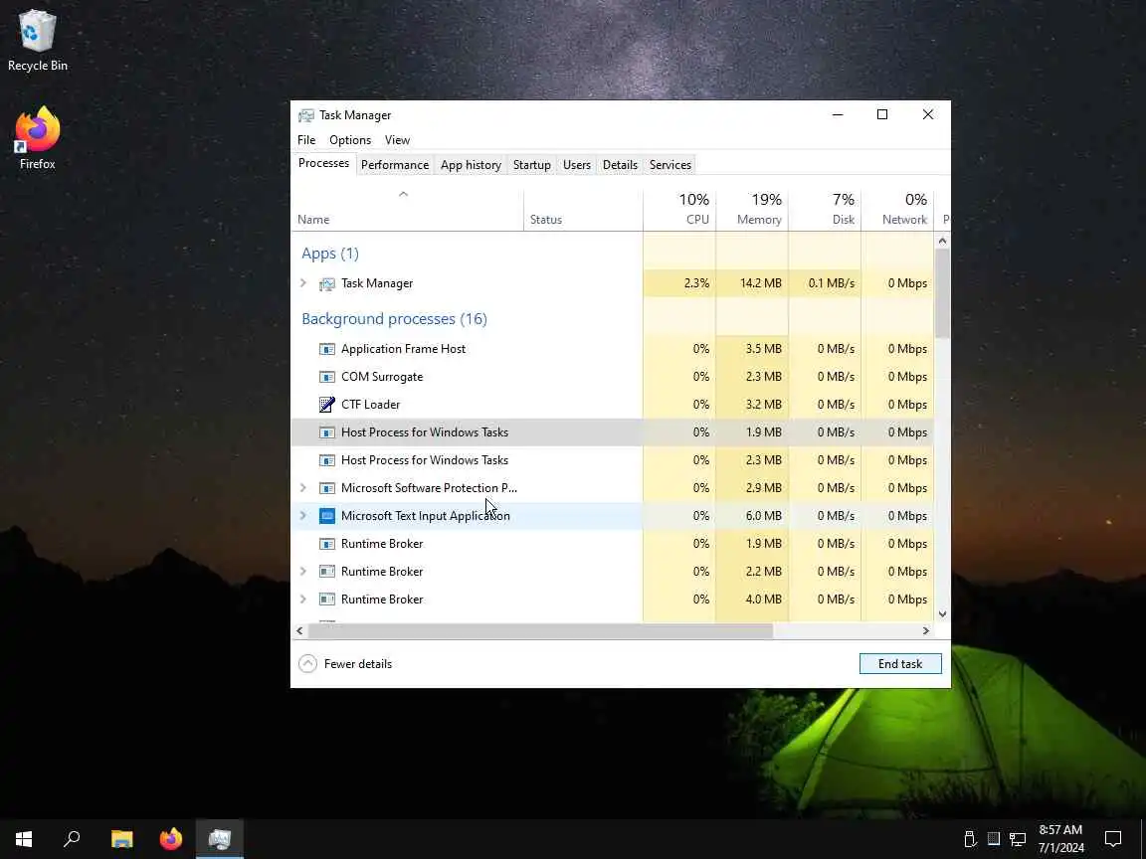Click the horizontal scrollbar right arrow
Image resolution: width=1146 pixels, height=859 pixels.
pos(926,630)
